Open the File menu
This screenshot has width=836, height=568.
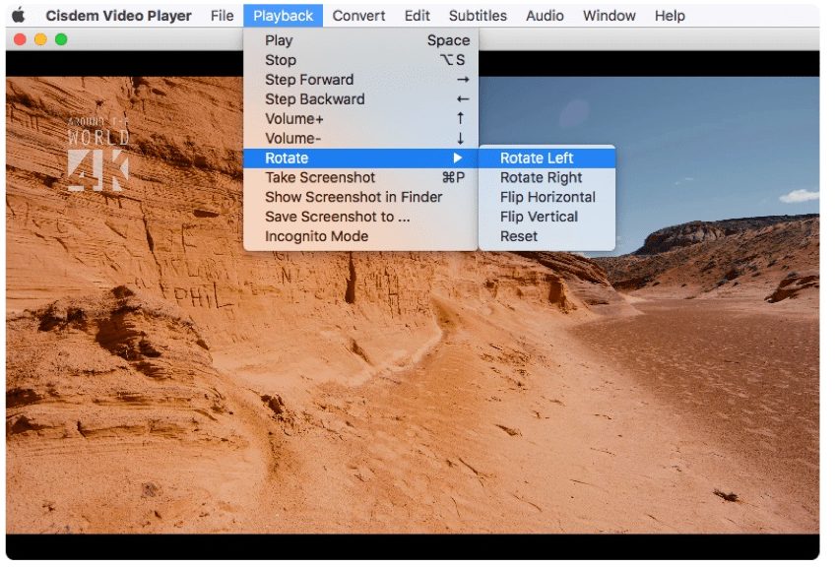point(222,16)
